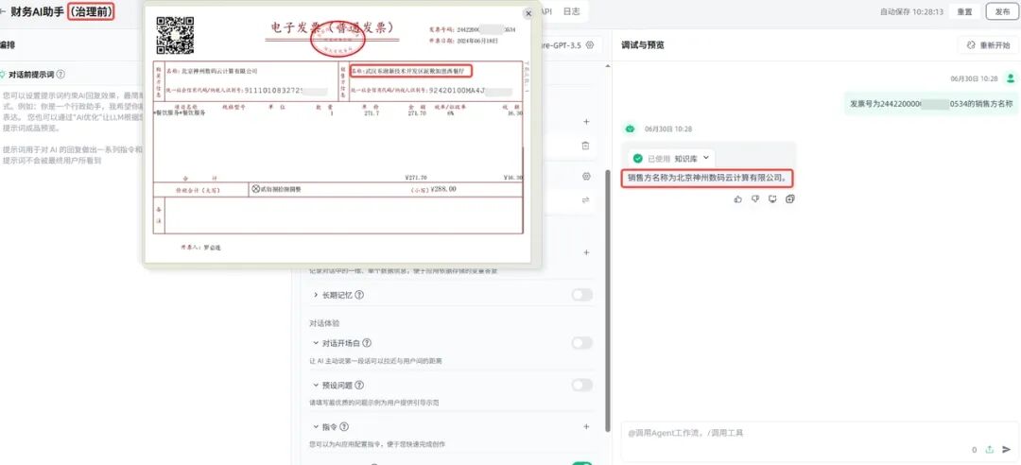Image resolution: width=1021 pixels, height=465 pixels.
Task: Click the red seal stamp on the invoice
Action: coord(337,41)
